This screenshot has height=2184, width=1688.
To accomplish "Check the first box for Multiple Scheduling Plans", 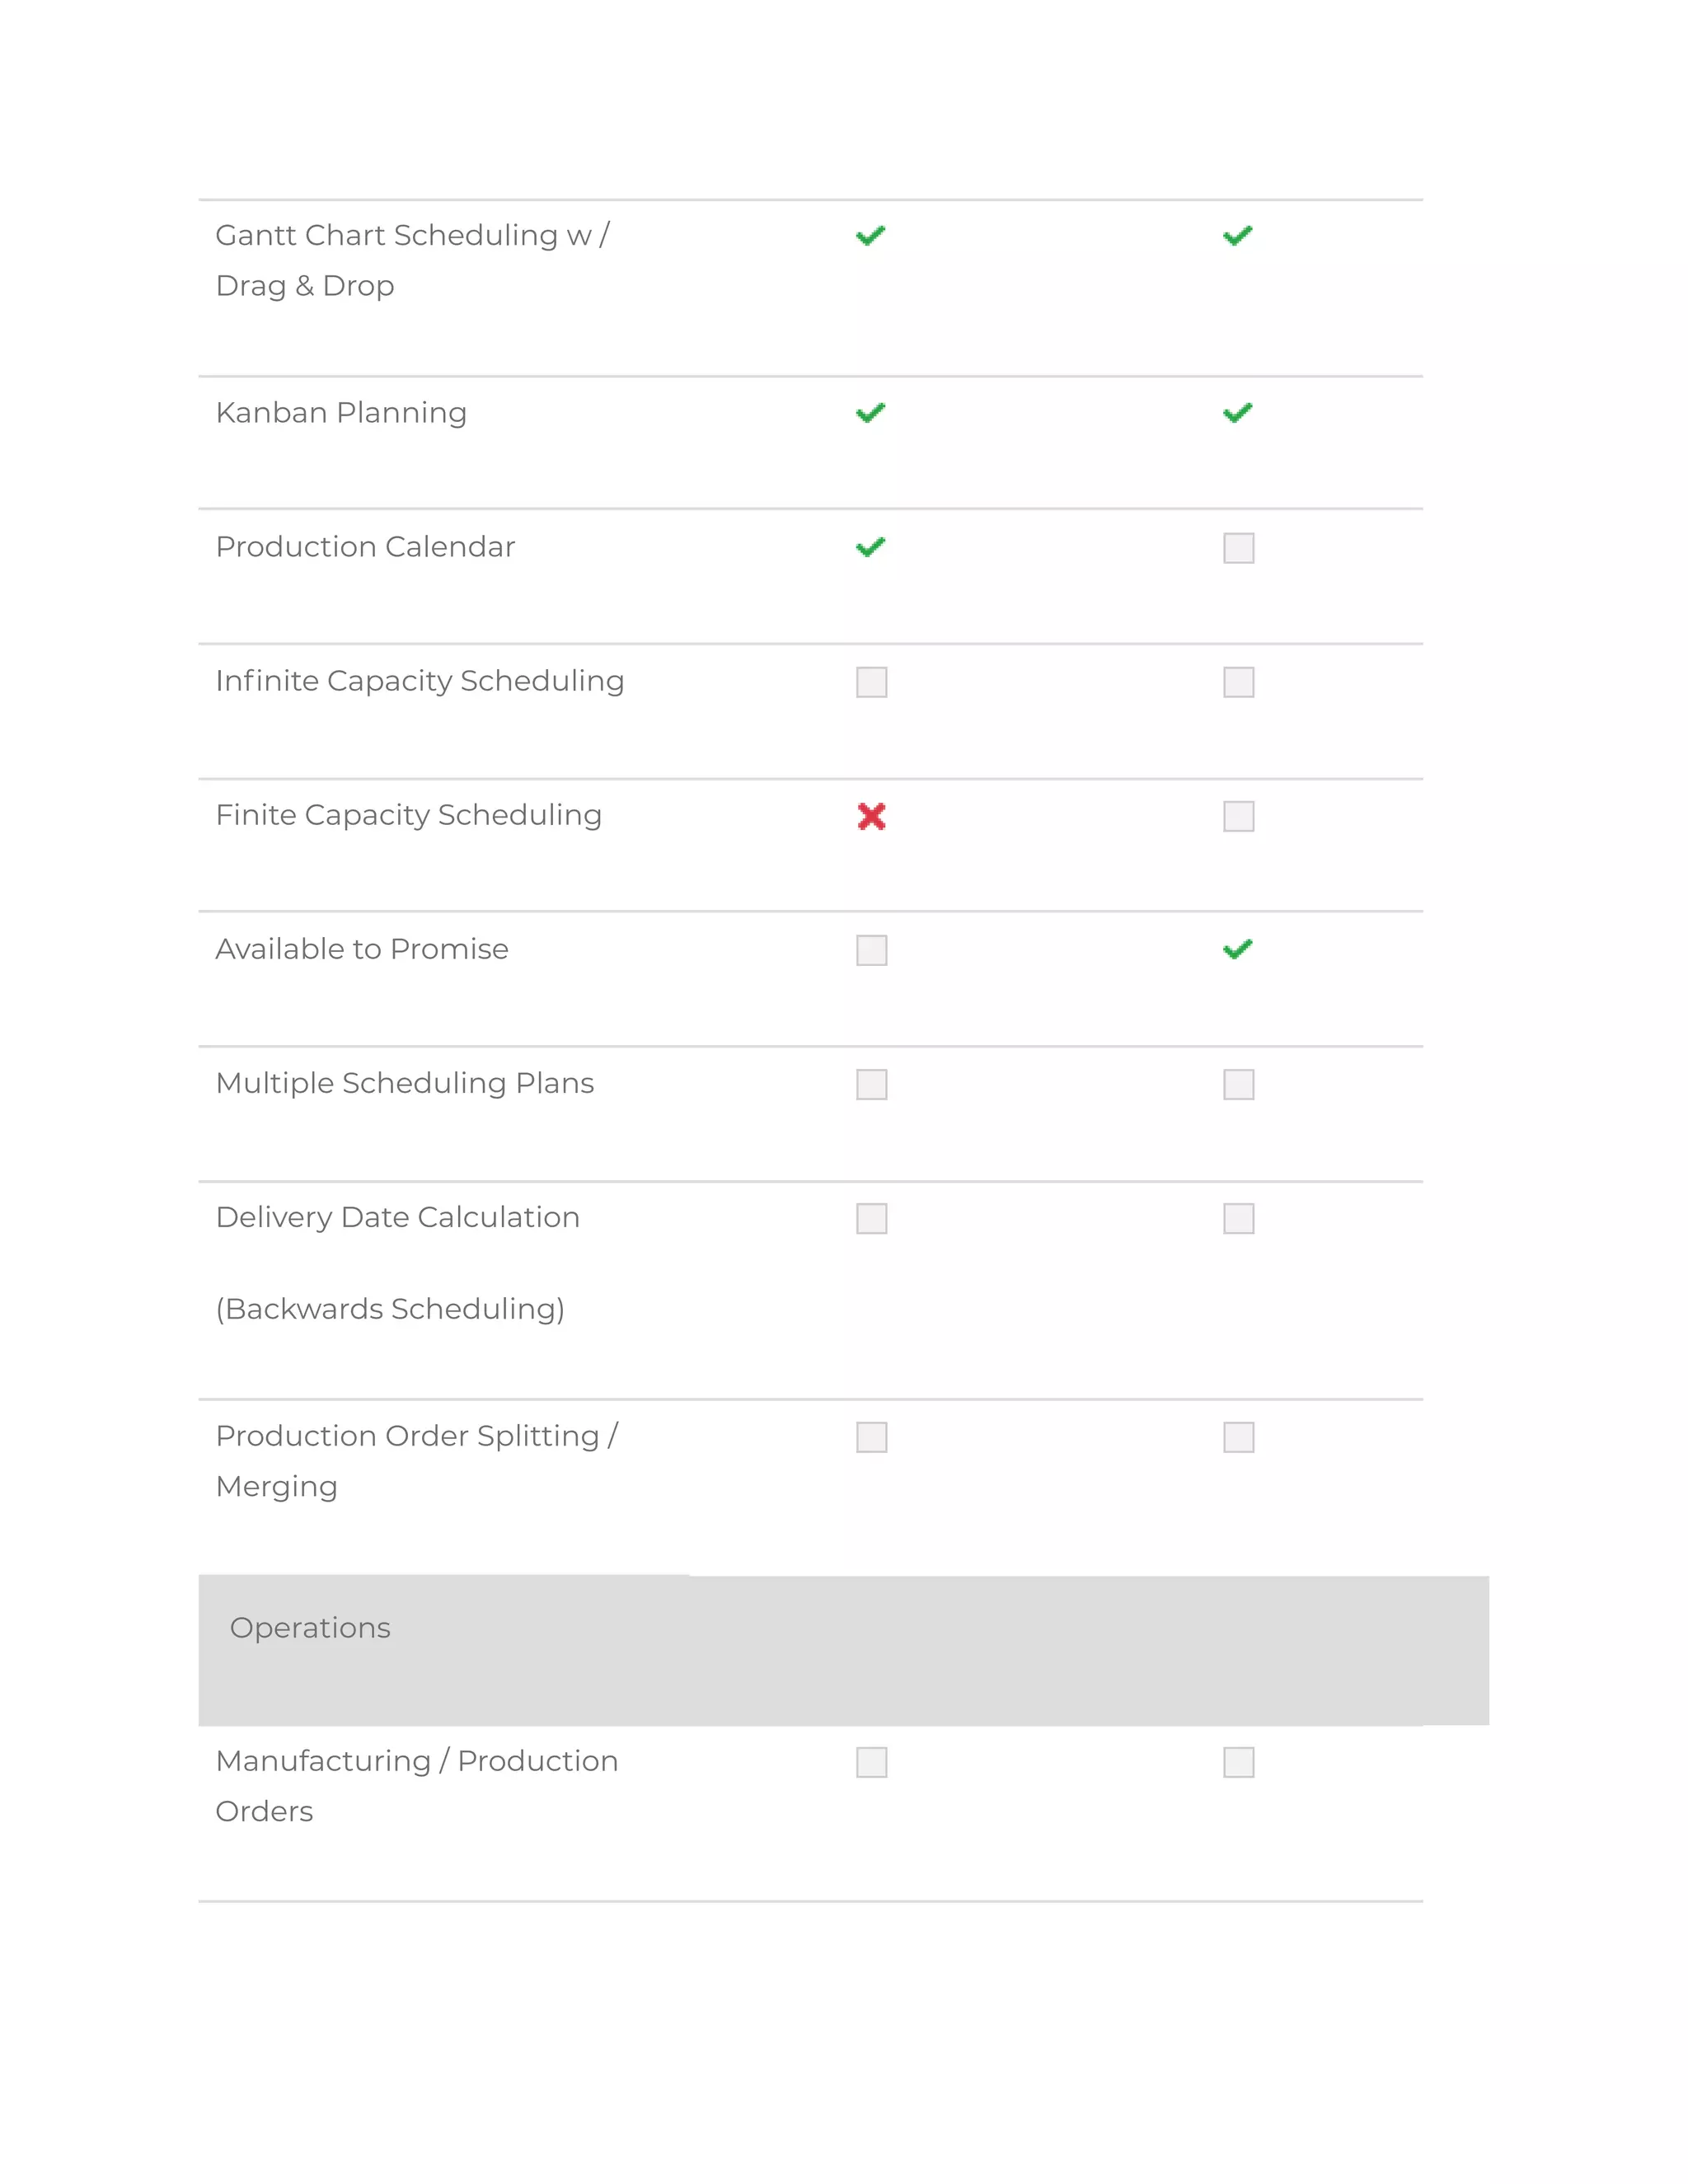I will coord(872,1084).
